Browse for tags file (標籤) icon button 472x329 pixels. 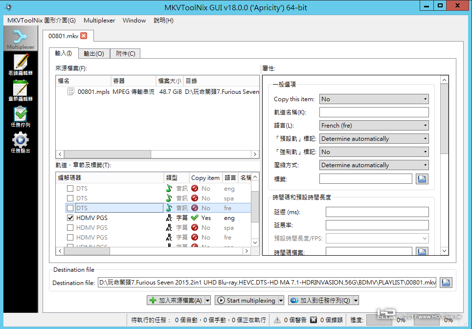coord(422,179)
